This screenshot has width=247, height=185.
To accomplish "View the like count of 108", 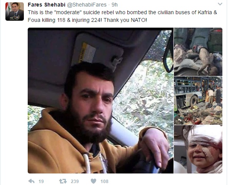I will pyautogui.click(x=104, y=182).
